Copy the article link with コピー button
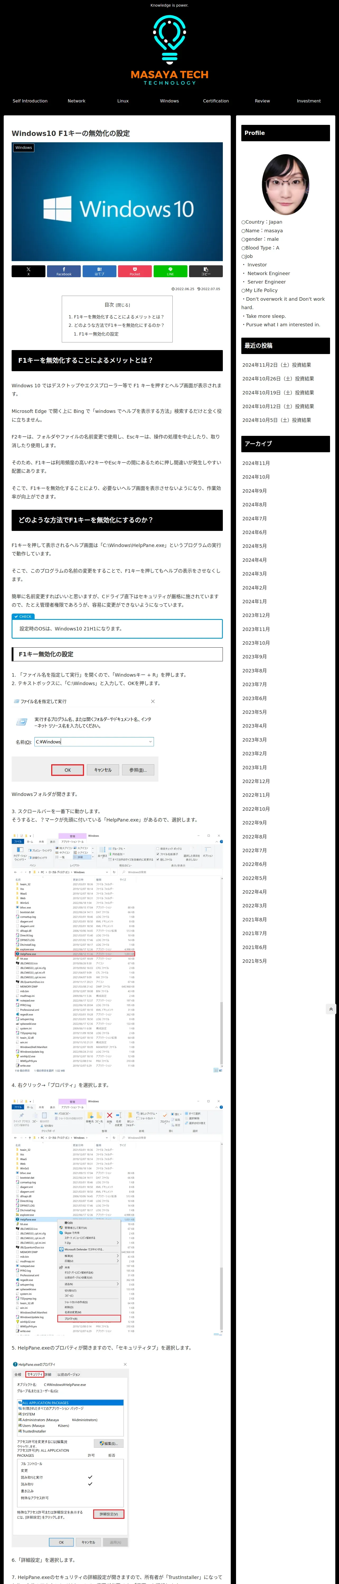339x1584 pixels. (x=205, y=271)
